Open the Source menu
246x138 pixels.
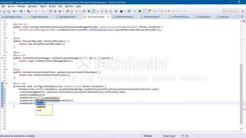tap(11, 6)
